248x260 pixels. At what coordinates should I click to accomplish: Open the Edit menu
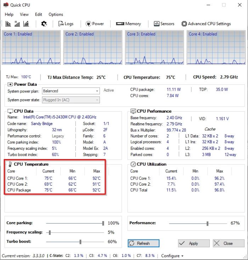click(x=39, y=15)
